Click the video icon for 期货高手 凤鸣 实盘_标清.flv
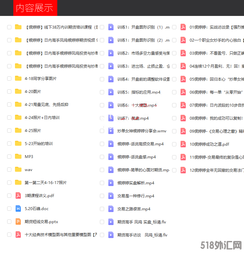Image resolution: width=244 pixels, height=253 pixels. click(111, 222)
